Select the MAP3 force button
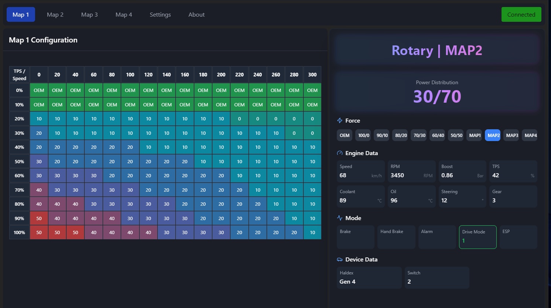This screenshot has height=308, width=551. coord(512,135)
